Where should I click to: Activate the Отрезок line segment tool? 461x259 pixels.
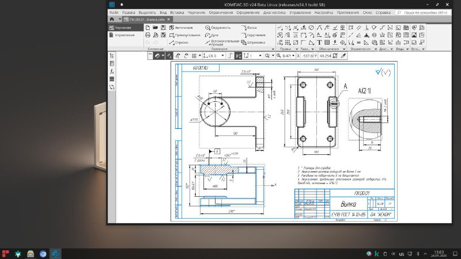coord(178,42)
